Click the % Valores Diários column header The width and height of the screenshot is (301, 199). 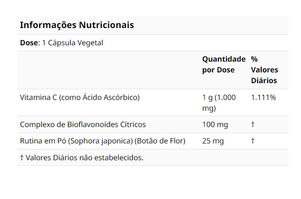click(x=264, y=70)
